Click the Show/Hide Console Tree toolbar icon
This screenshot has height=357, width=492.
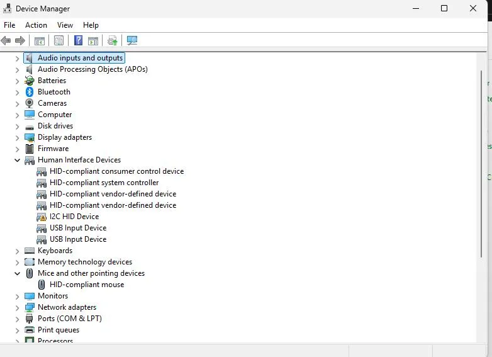tap(40, 41)
